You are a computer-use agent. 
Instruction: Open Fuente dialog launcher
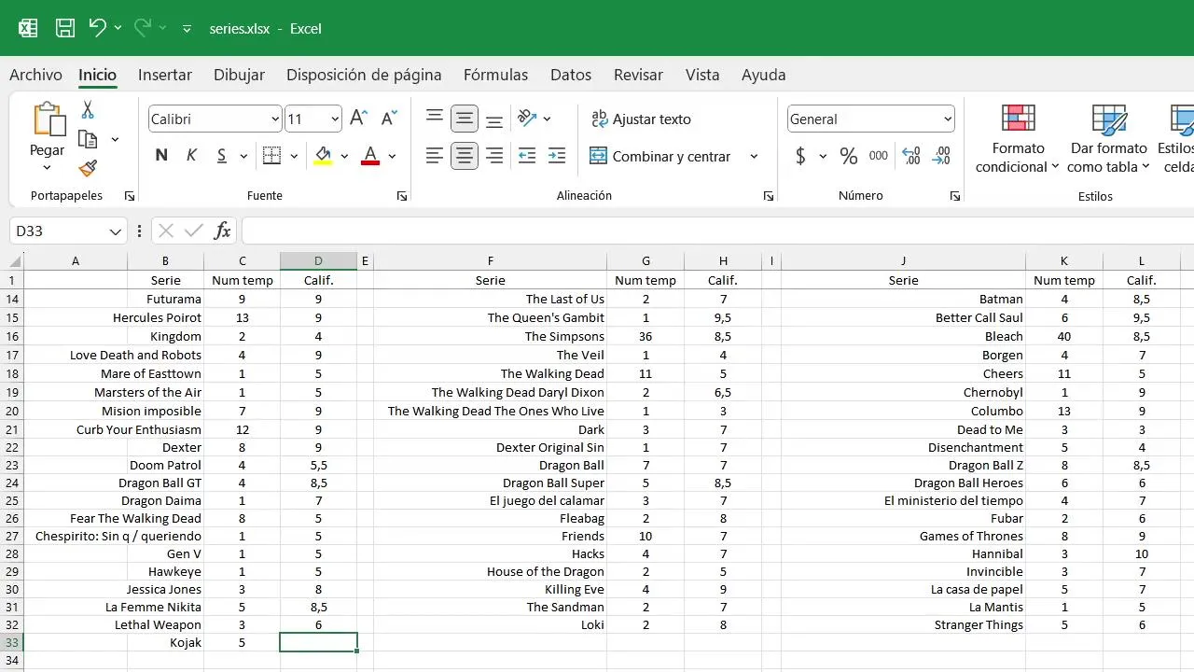[402, 196]
